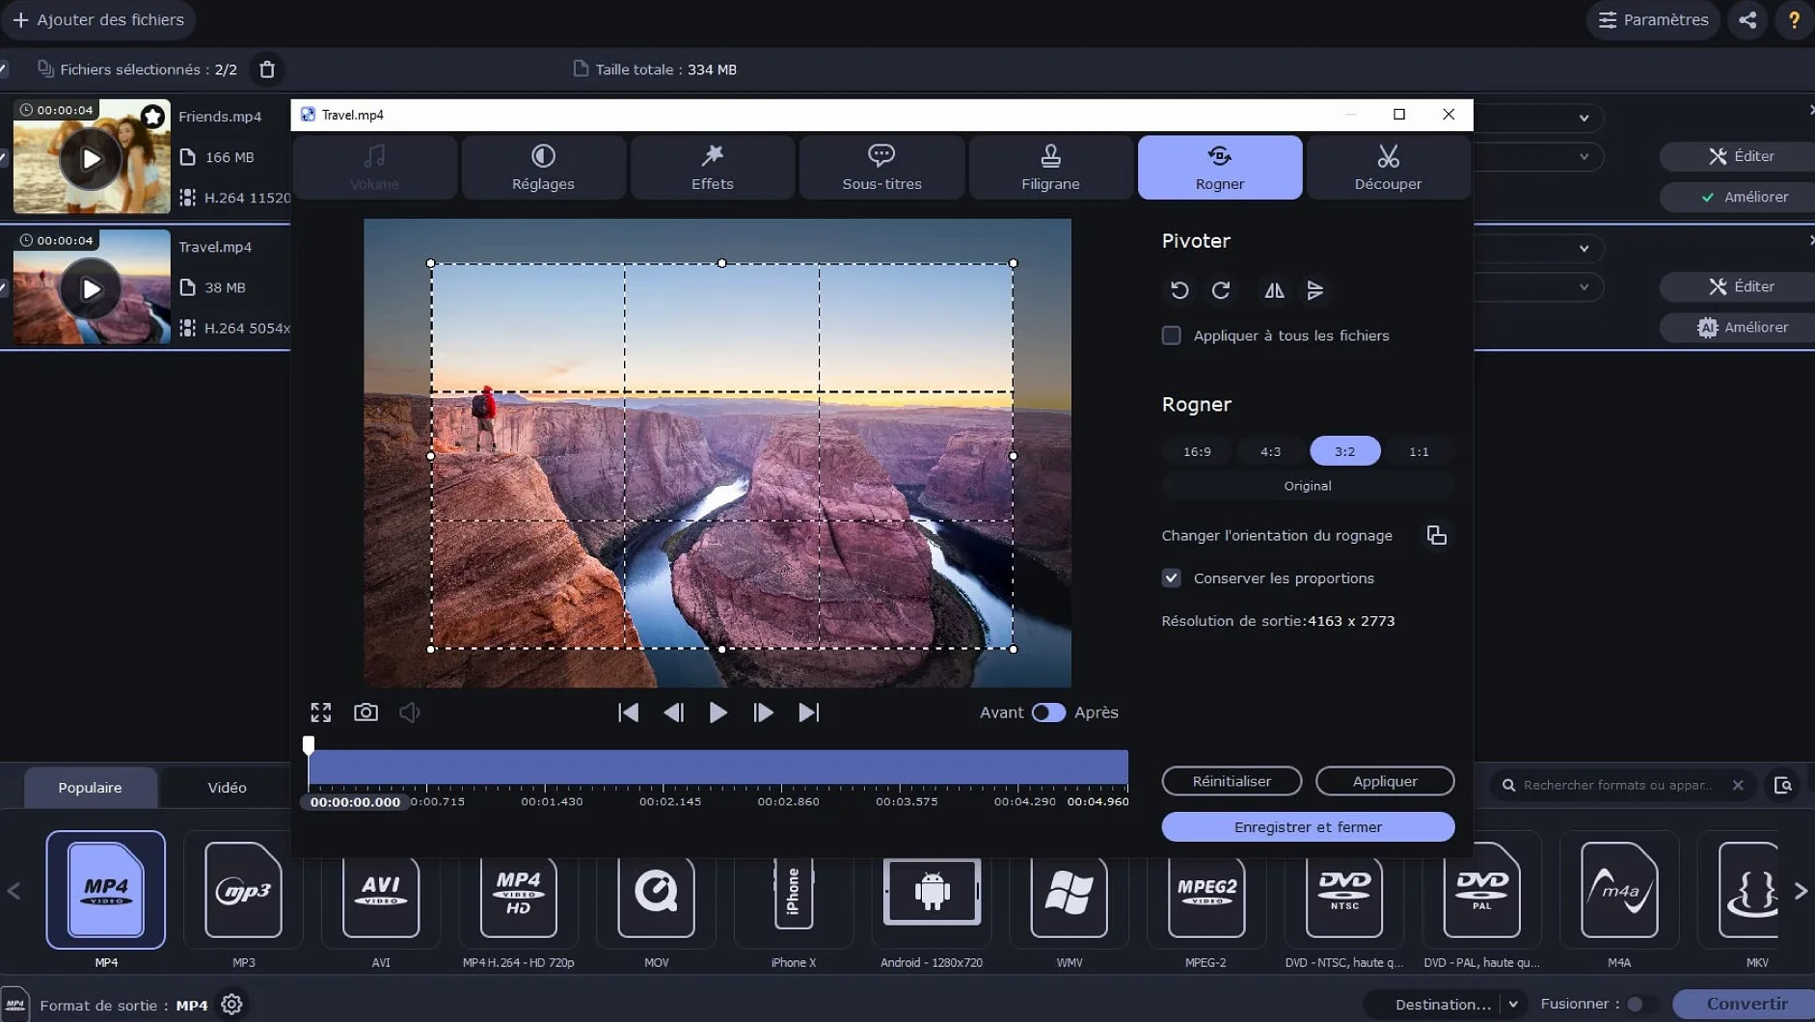
Task: Mute the preview volume speaker
Action: pos(410,713)
